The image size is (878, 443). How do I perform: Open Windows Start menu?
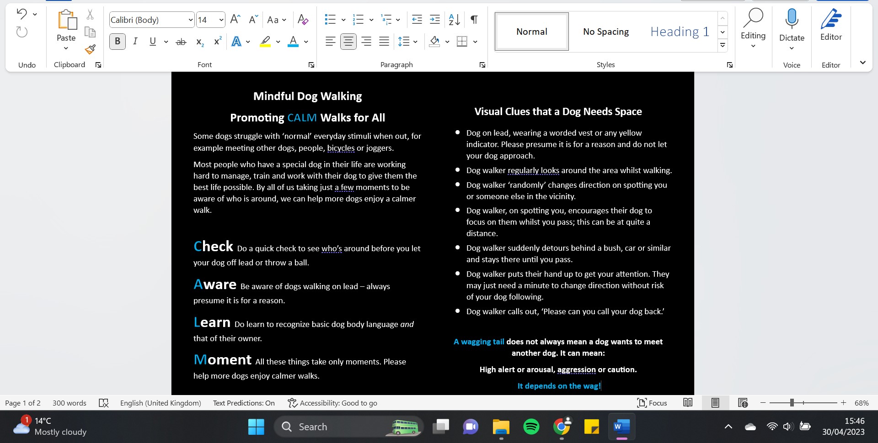click(256, 427)
